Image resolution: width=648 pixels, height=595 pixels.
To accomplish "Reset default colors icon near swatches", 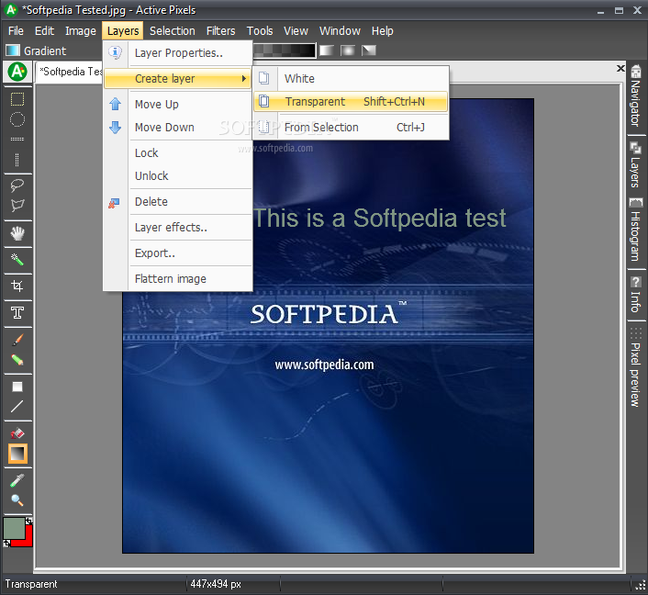I will [x=6, y=543].
